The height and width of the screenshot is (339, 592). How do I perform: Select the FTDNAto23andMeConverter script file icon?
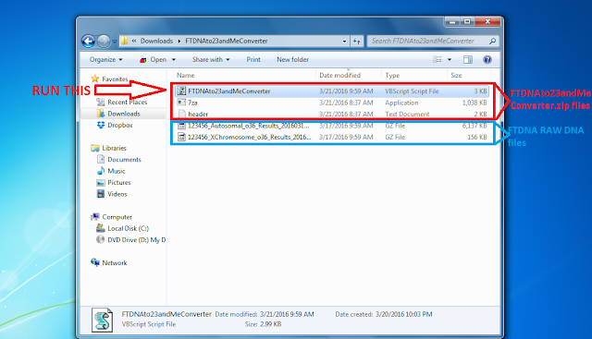coord(181,91)
